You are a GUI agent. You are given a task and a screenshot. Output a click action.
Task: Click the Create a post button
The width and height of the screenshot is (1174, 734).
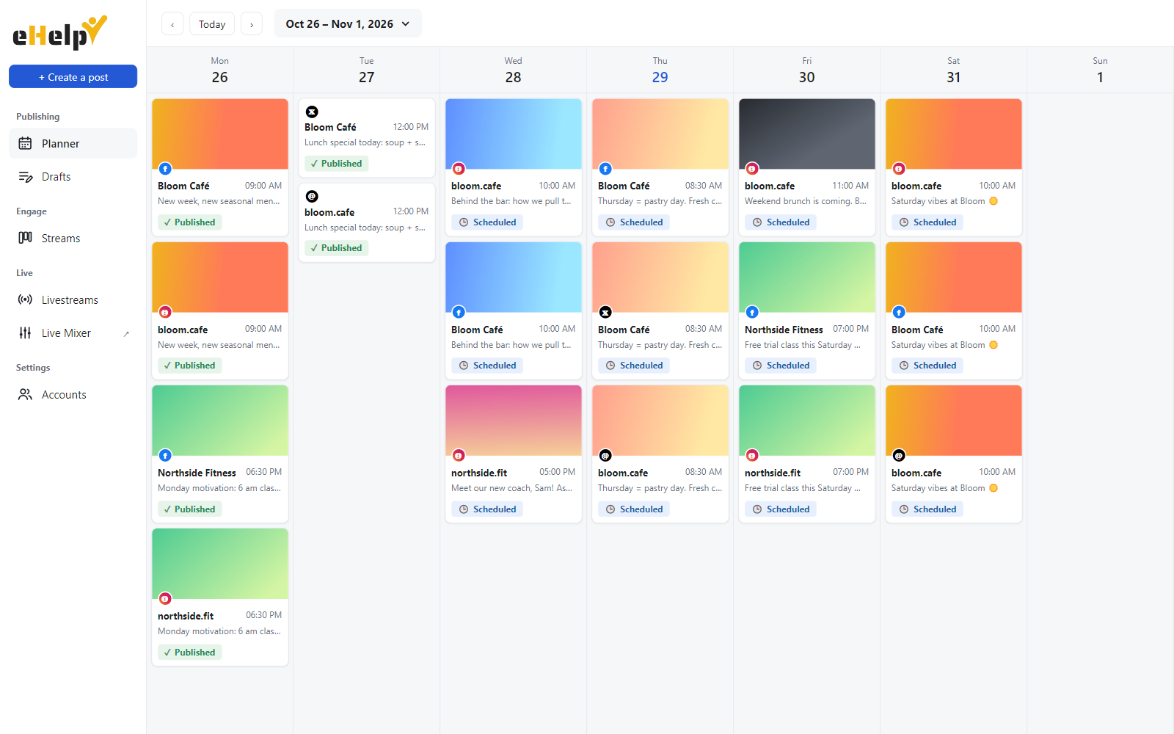click(73, 76)
